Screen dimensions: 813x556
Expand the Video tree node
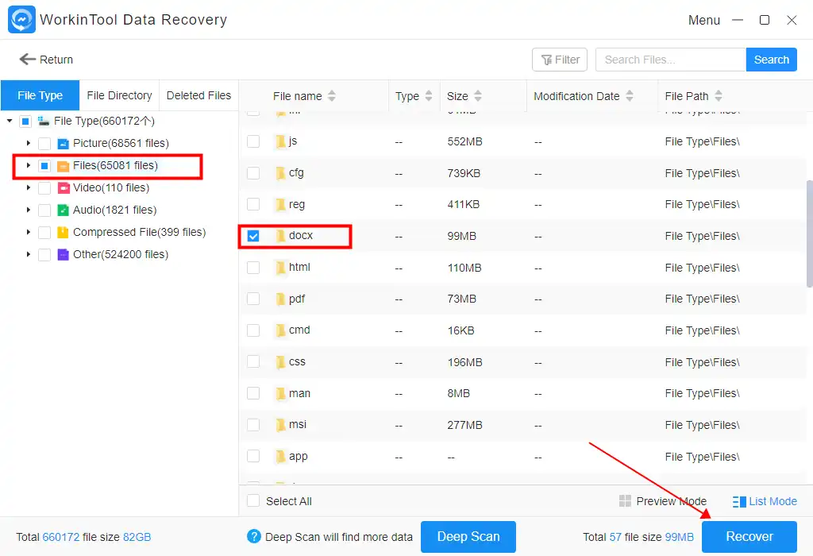coord(29,187)
